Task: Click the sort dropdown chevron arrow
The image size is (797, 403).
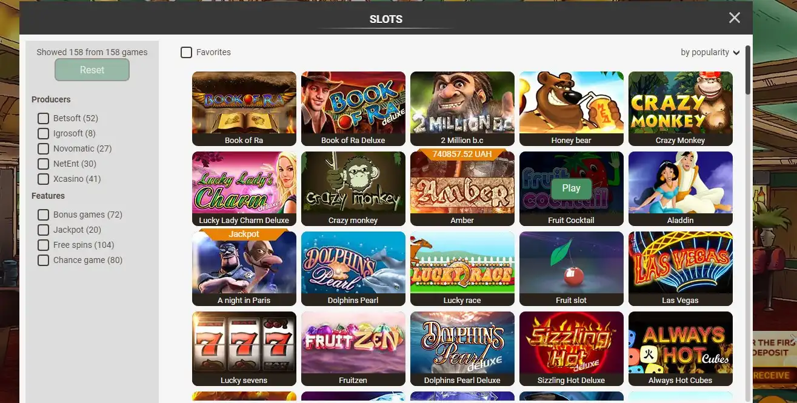Action: (736, 53)
